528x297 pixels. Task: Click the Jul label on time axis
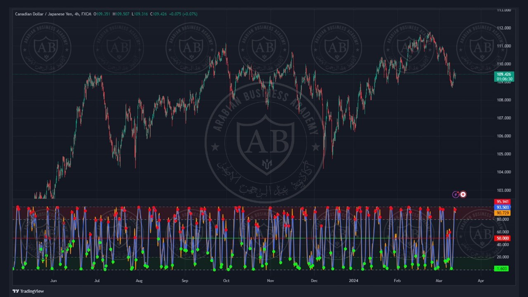click(x=97, y=281)
